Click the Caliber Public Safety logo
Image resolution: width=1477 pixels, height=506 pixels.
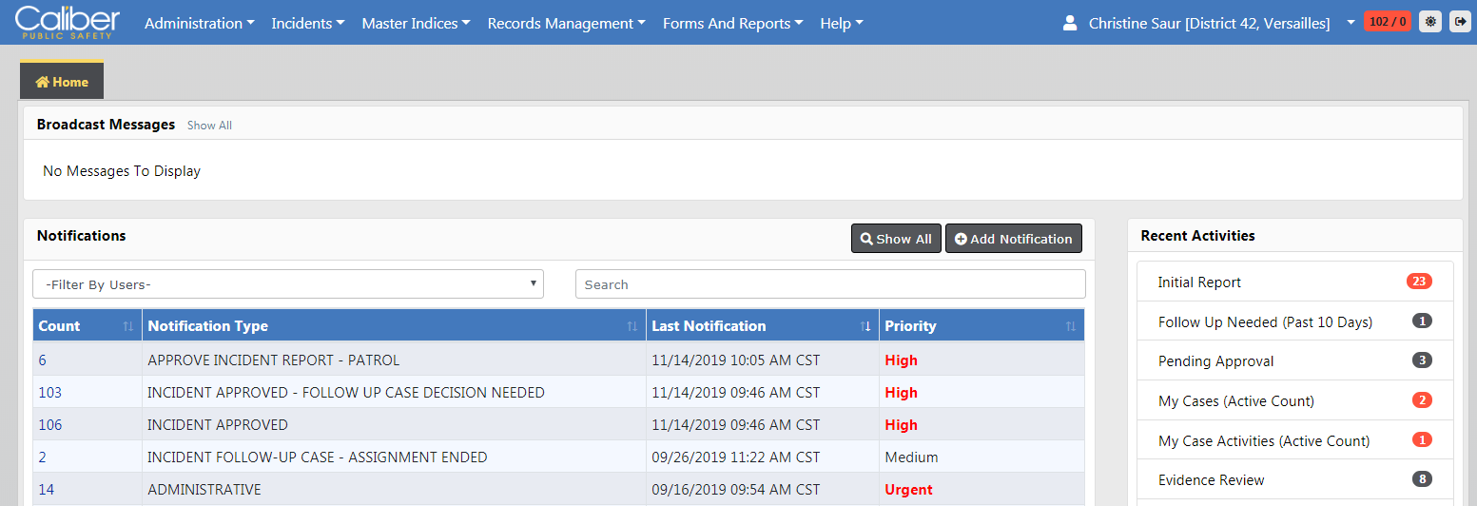tap(68, 22)
